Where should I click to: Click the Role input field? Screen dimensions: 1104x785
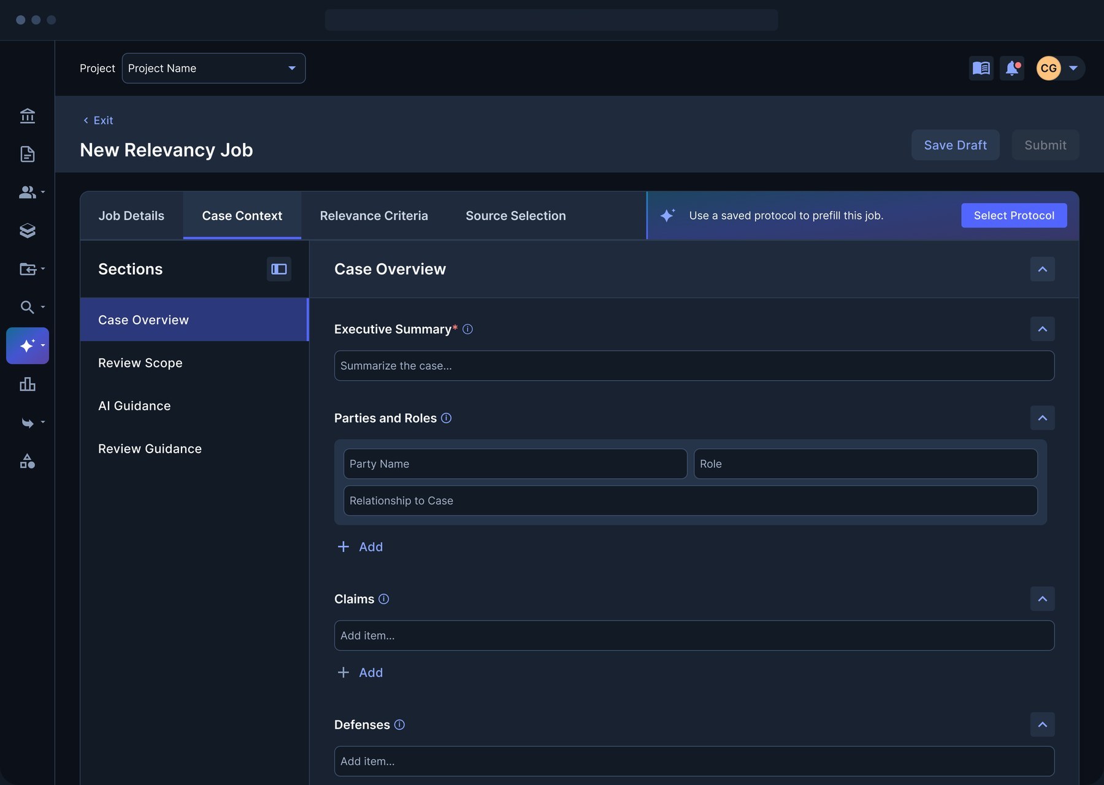865,464
